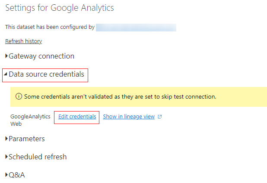Click the info icon in yellow banner

[x=19, y=96]
